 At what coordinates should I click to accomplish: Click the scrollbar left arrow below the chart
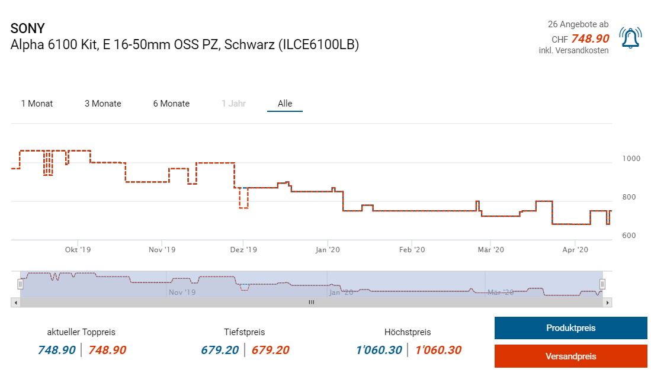15,302
